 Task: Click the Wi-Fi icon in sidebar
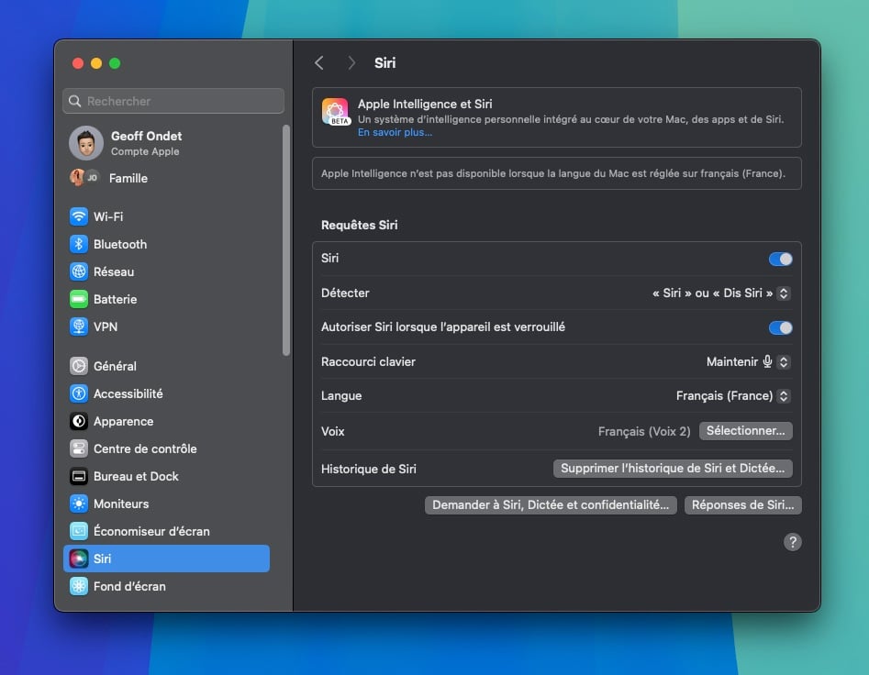coord(79,217)
